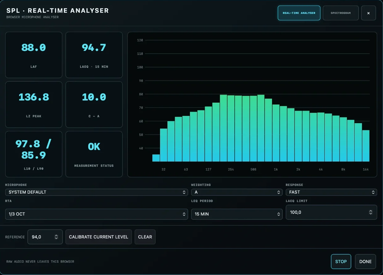Select the LAEQ 15 MIN 94.7 card
Viewport: 383px width, 275px height.
(94, 55)
